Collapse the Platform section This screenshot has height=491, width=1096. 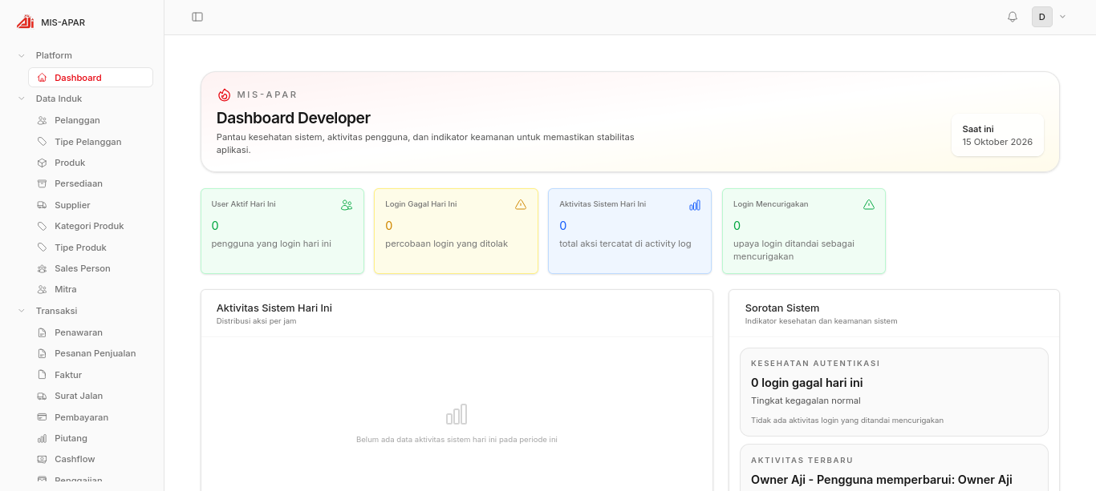pos(22,55)
